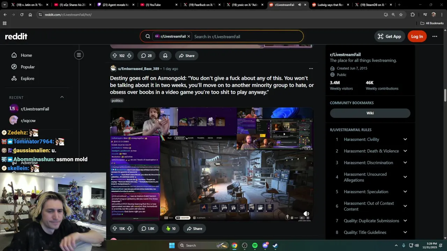
Task: Open u/Embarrassed_Base_389's profile
Action: click(x=138, y=69)
